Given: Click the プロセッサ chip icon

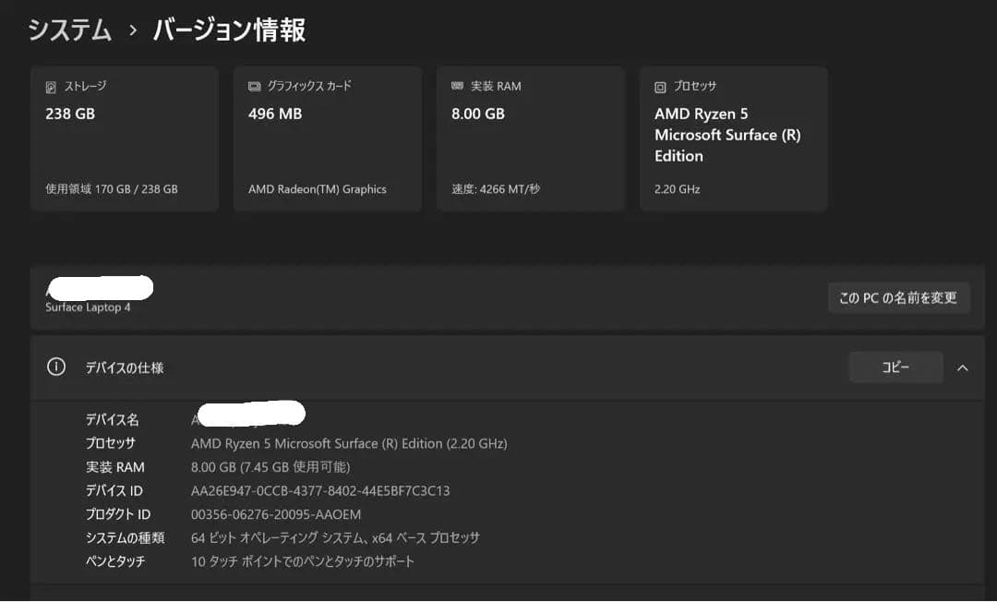Looking at the screenshot, I should (x=659, y=86).
